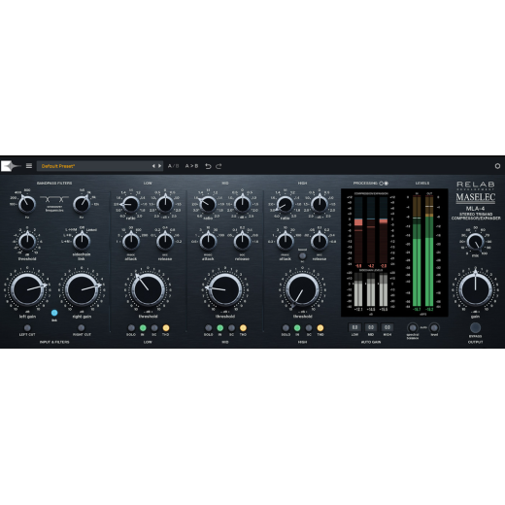This screenshot has width=505, height=505.
Task: Click the Relab logo in the top bar
Action: [x=11, y=166]
